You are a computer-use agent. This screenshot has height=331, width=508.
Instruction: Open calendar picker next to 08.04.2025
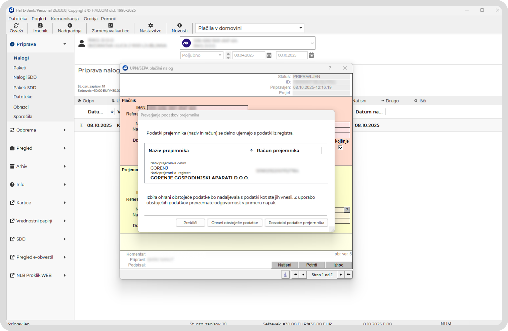[269, 55]
